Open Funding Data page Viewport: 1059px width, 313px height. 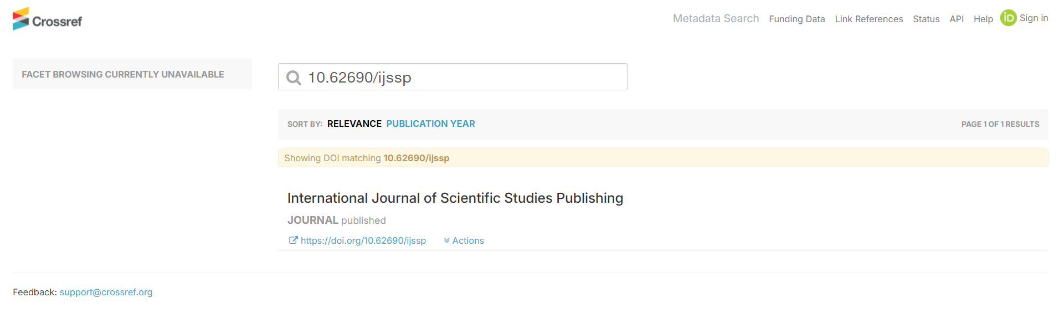(x=796, y=19)
